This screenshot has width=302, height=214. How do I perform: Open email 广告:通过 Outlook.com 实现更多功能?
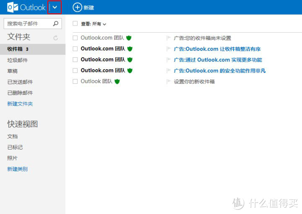(218, 60)
